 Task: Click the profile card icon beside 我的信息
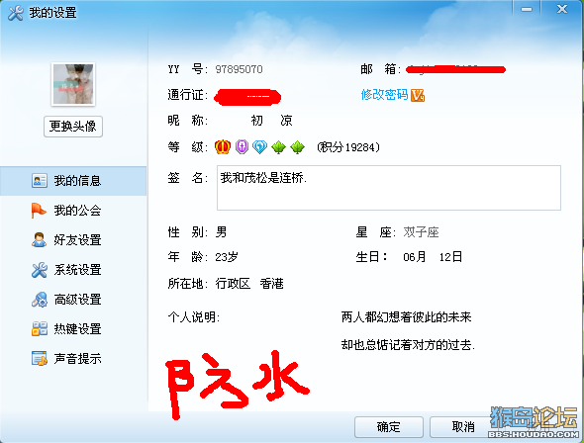coord(40,181)
